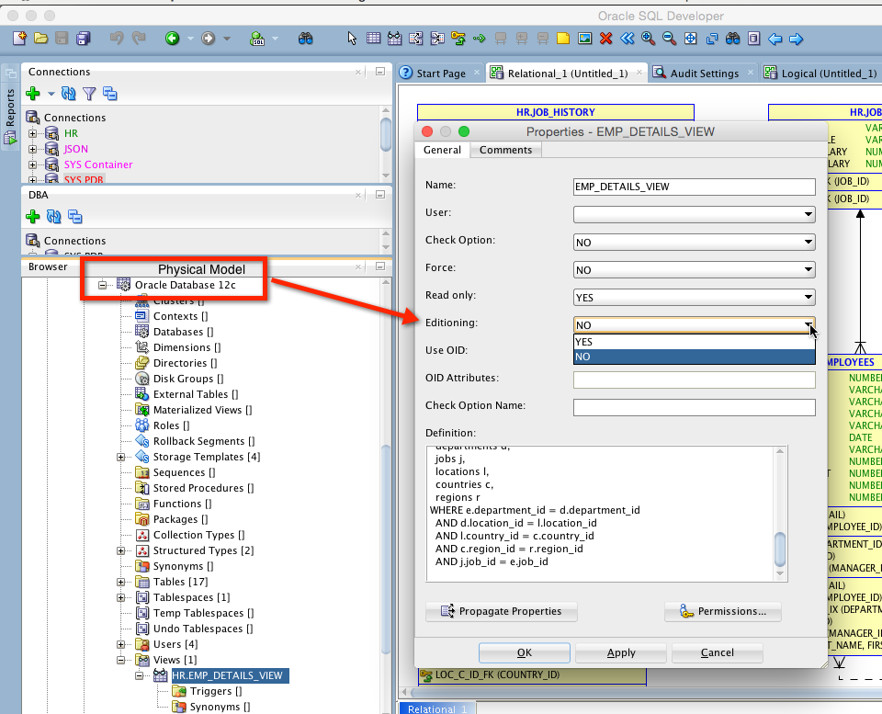
Task: Click the New Picture icon
Action: pos(585,39)
